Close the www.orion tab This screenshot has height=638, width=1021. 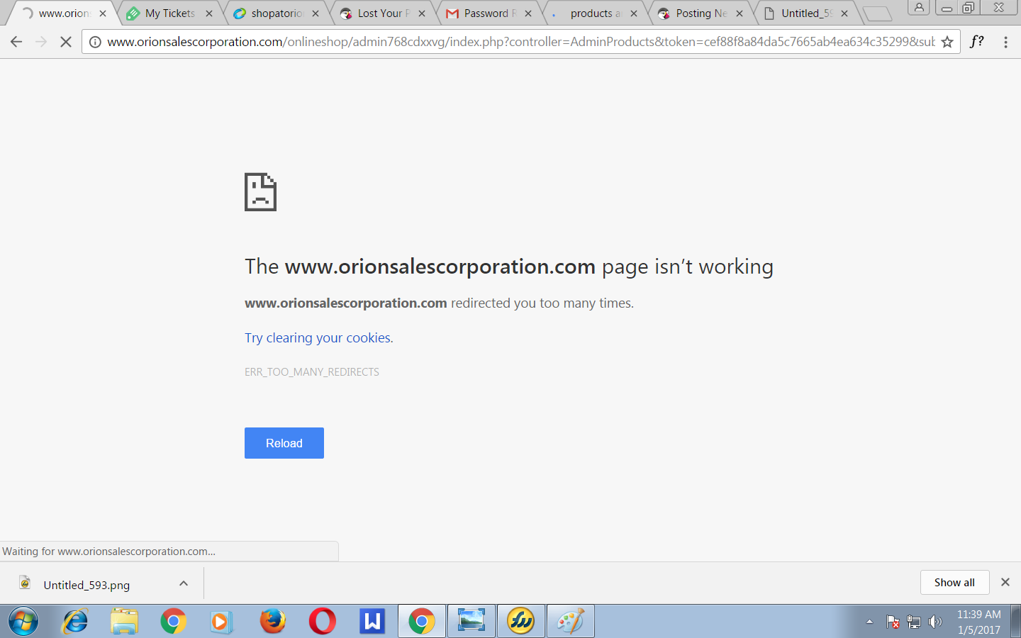point(103,13)
